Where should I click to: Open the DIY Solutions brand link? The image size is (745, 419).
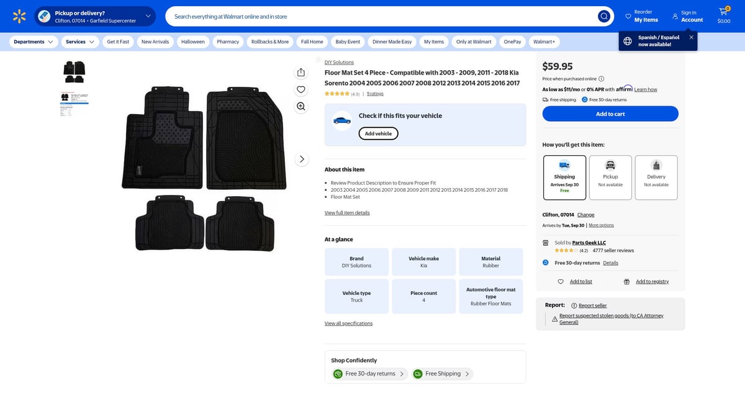pos(339,62)
